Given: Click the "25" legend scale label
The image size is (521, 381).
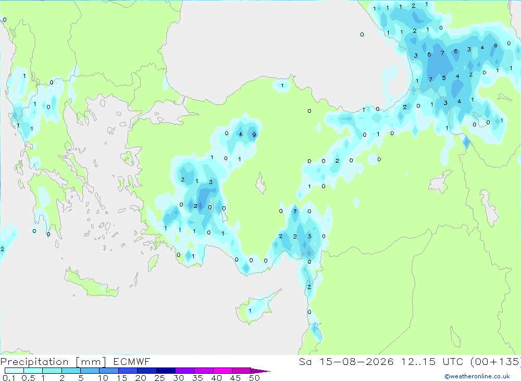Looking at the screenshot, I should point(160,378).
